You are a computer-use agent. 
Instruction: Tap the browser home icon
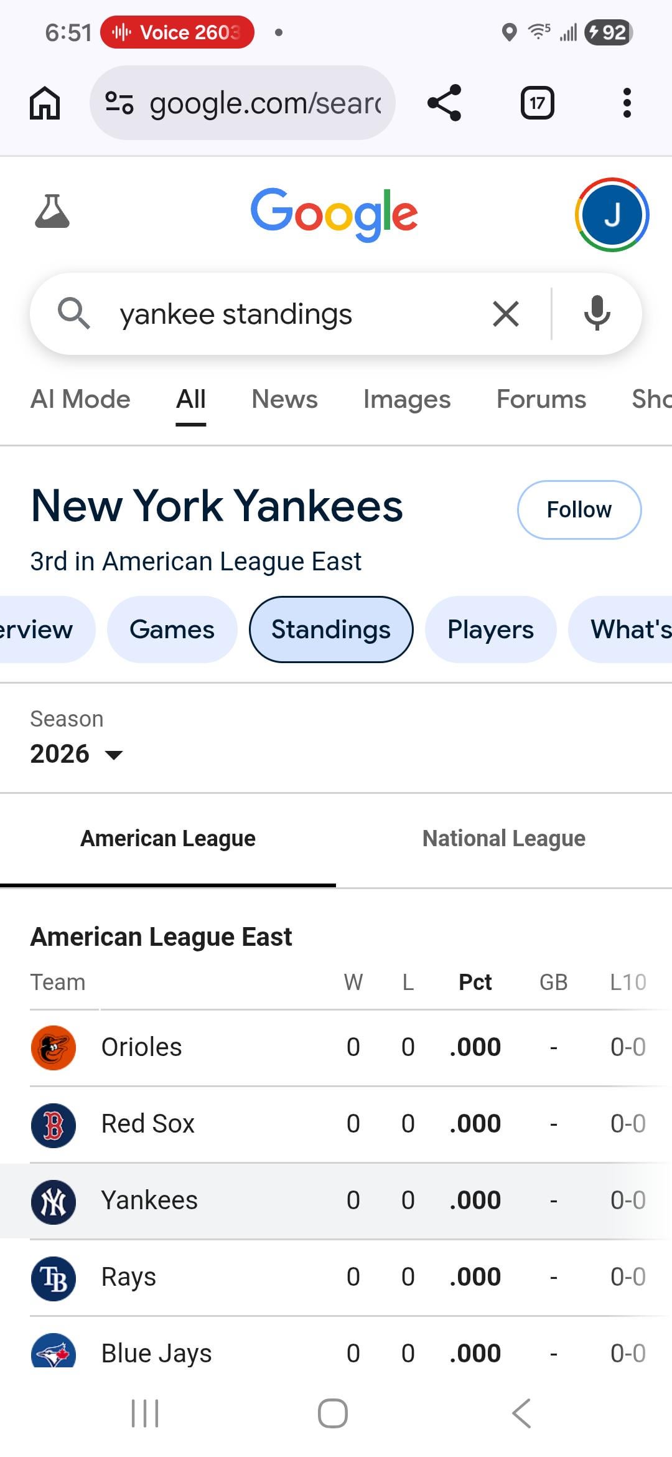[45, 103]
